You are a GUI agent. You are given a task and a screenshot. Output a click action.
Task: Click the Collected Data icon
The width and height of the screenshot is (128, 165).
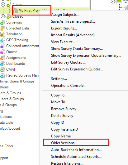coord(3,28)
